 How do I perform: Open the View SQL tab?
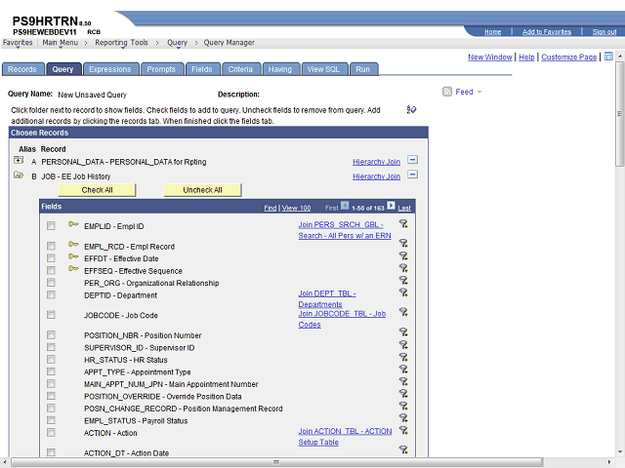tap(323, 69)
